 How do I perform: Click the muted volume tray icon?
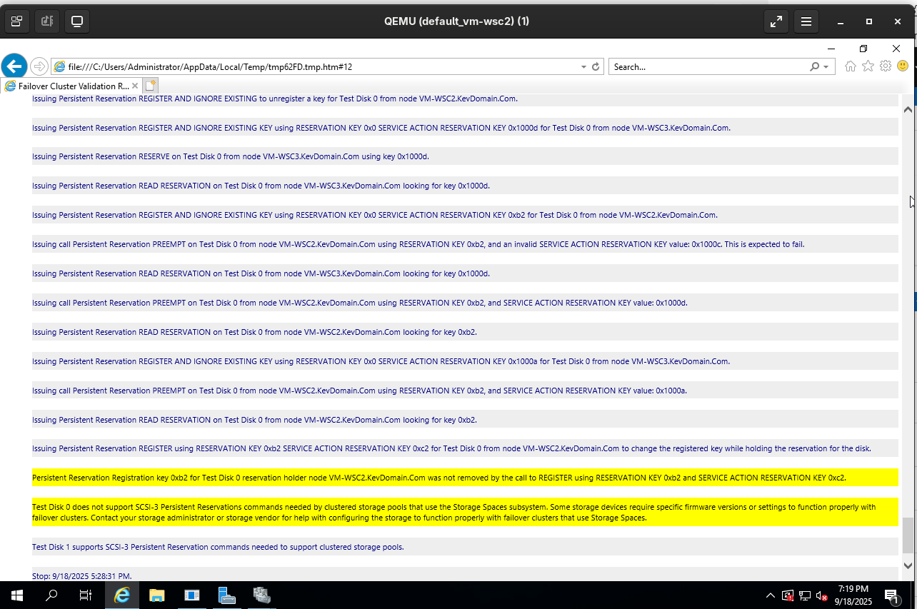[822, 595]
